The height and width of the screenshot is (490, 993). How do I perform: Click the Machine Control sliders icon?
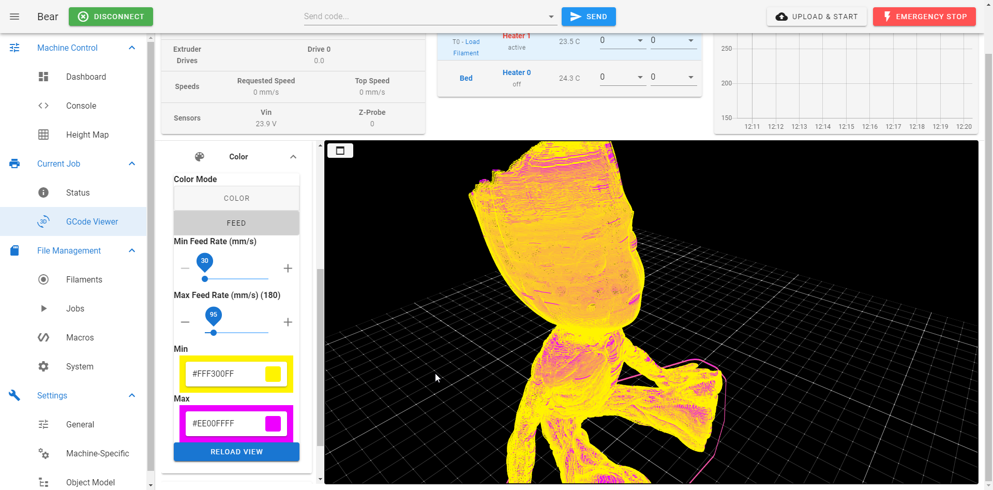(14, 48)
